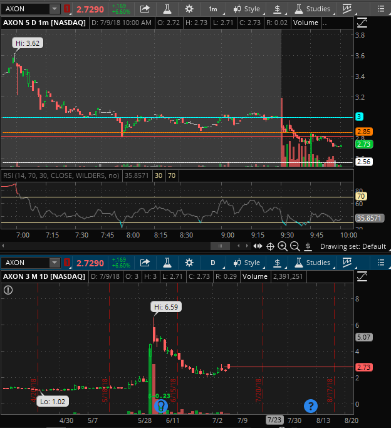Open Style menu on top chart
Screen dimensions: 391x428
coord(247,9)
